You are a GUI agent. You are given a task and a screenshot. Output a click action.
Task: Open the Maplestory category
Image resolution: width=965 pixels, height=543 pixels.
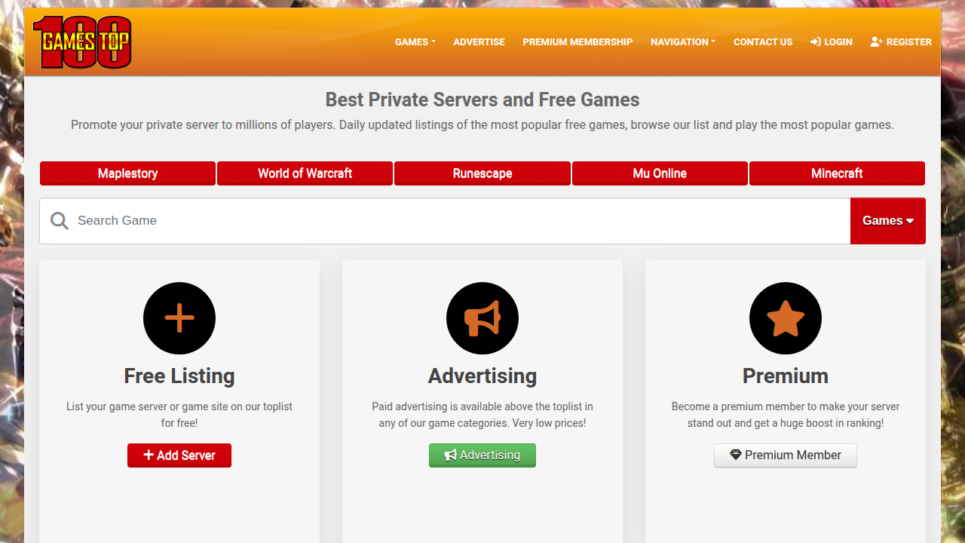point(127,173)
